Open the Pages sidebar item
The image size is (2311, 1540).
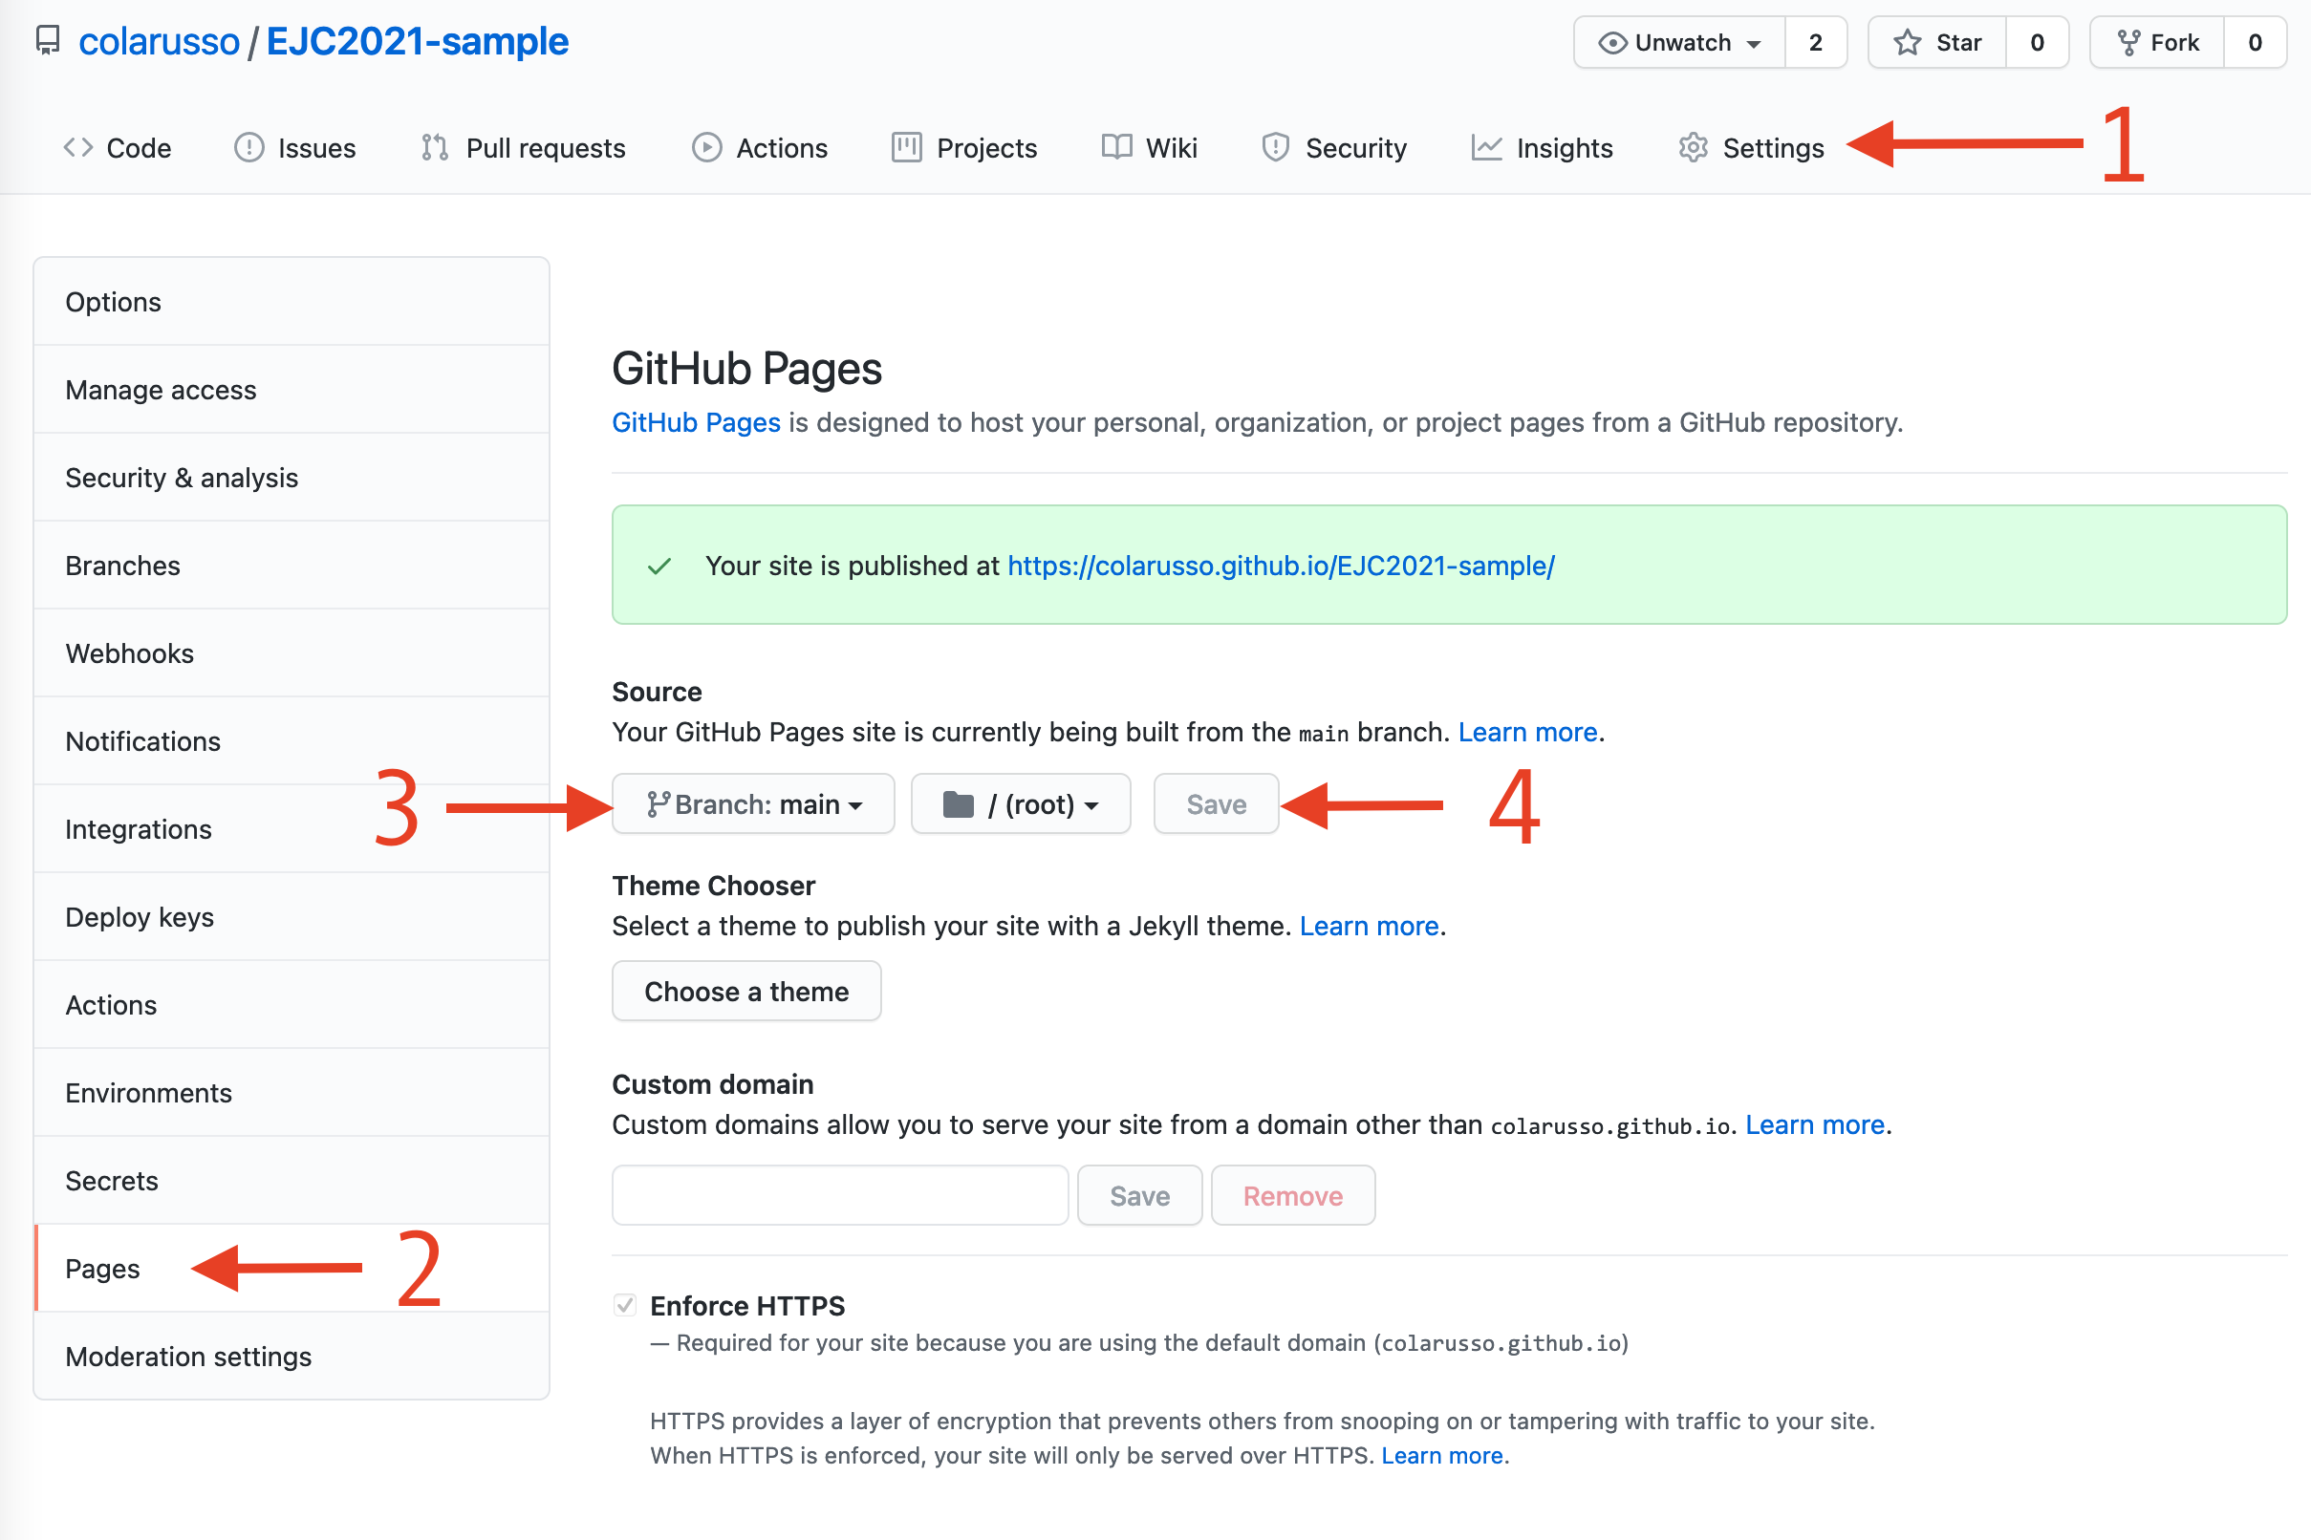click(103, 1267)
